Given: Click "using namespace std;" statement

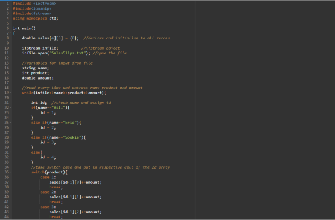Looking at the screenshot, I should click(x=35, y=19).
